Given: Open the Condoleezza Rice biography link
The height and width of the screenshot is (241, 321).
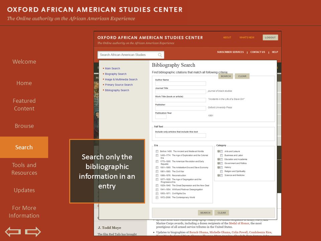Looking at the screenshot, I should (260, 232).
